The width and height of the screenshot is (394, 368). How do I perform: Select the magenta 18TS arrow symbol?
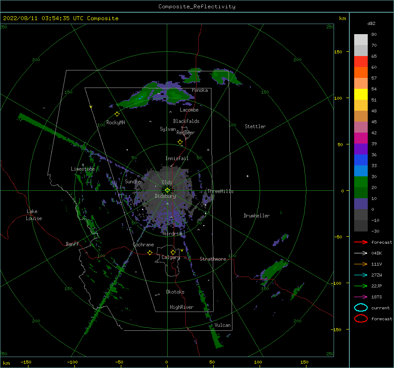coord(361,297)
